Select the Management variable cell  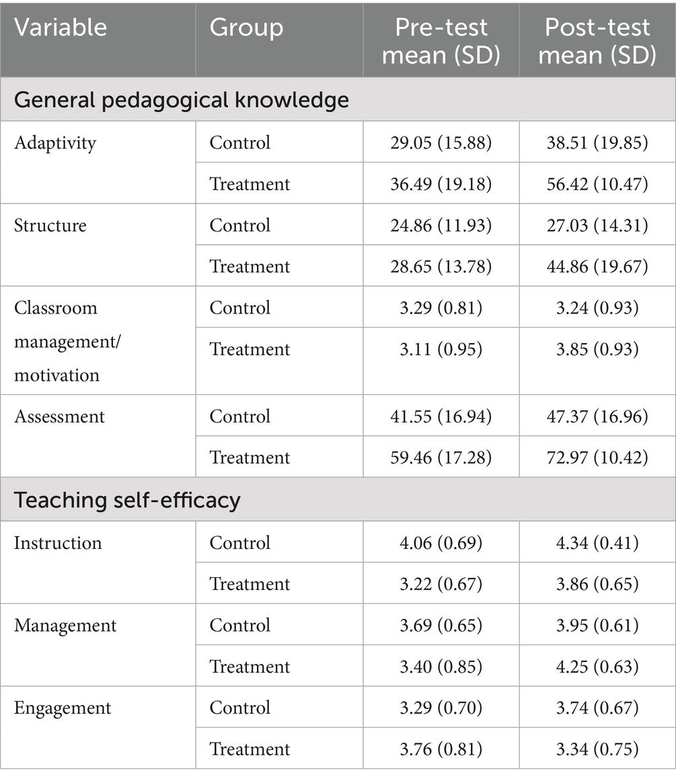[x=65, y=626]
